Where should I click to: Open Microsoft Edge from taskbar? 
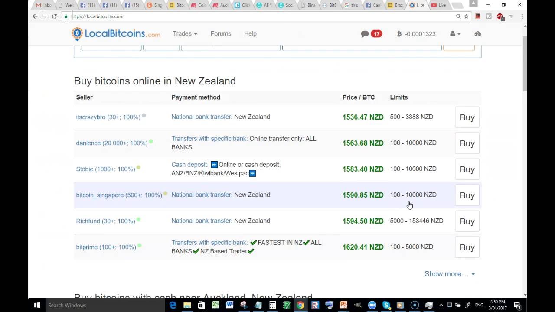[x=173, y=305]
